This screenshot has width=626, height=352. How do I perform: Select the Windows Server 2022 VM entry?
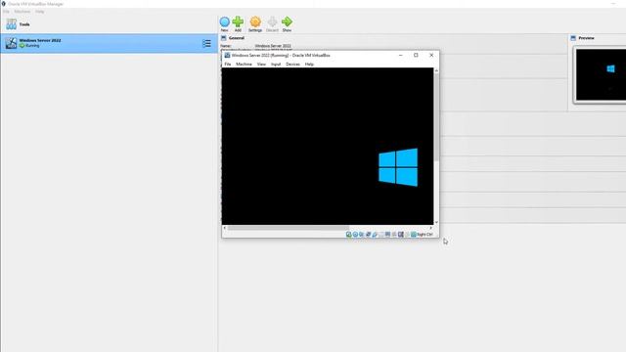[x=109, y=43]
